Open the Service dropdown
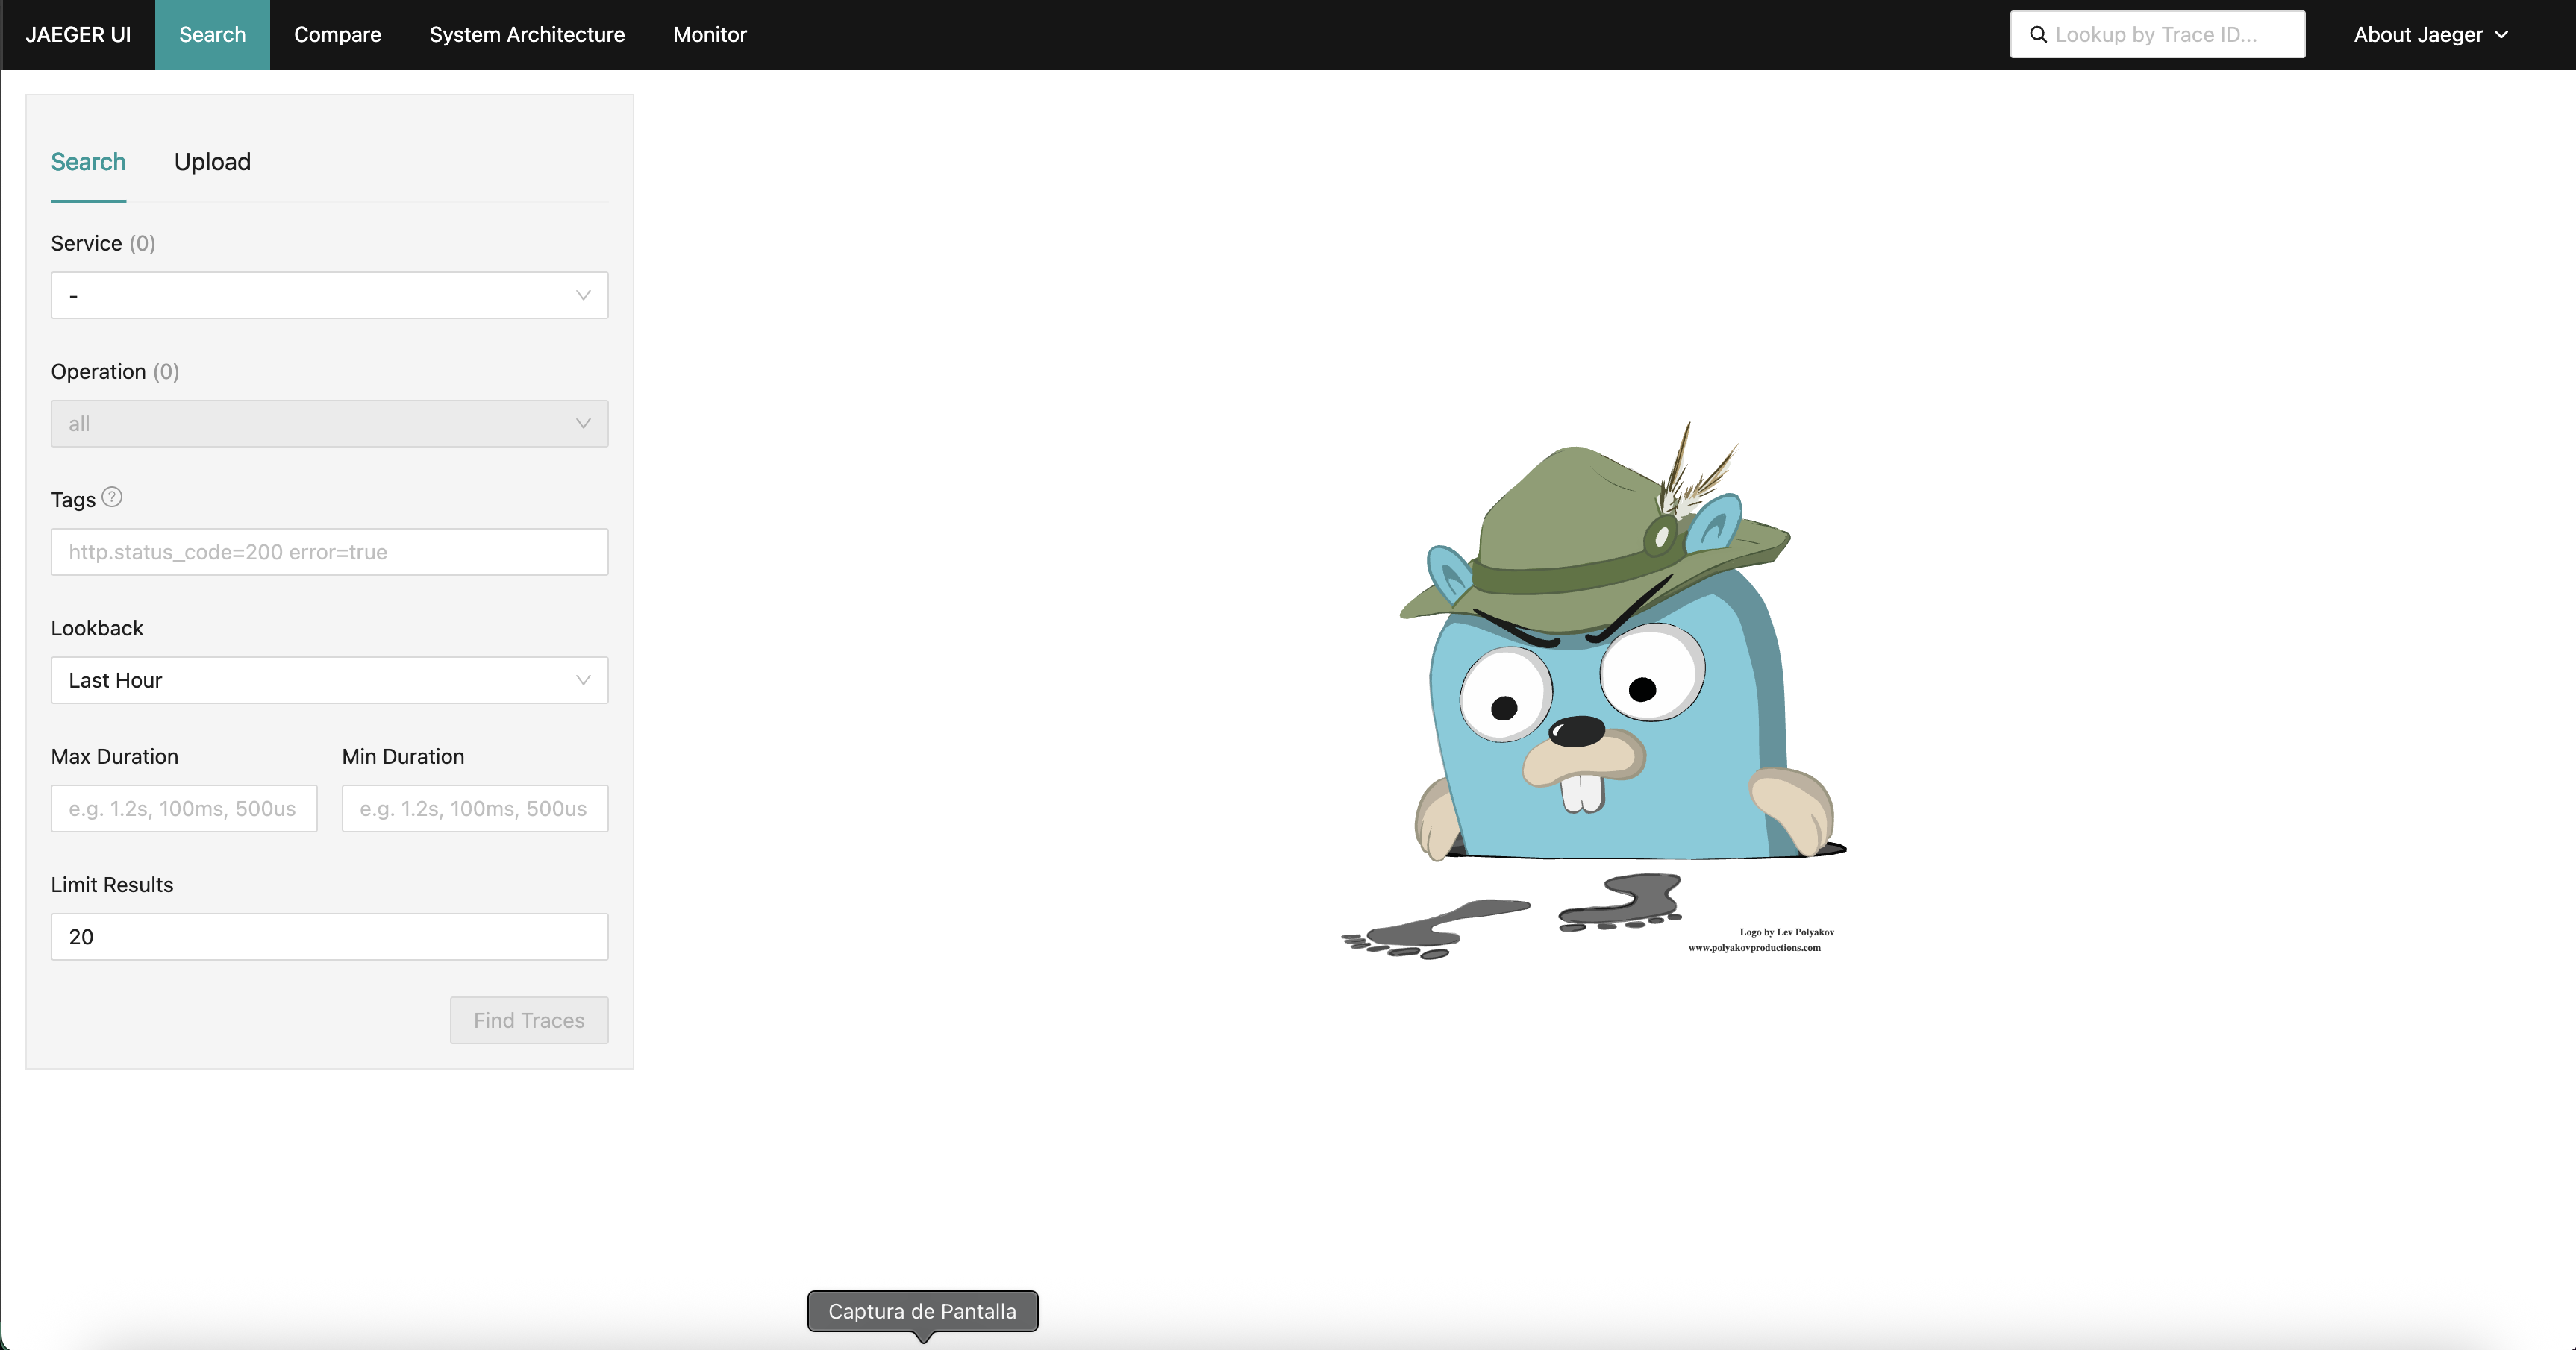 [329, 296]
